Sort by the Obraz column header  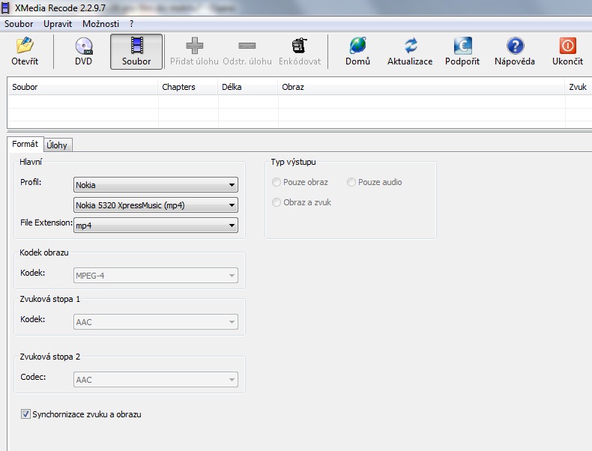click(421, 87)
